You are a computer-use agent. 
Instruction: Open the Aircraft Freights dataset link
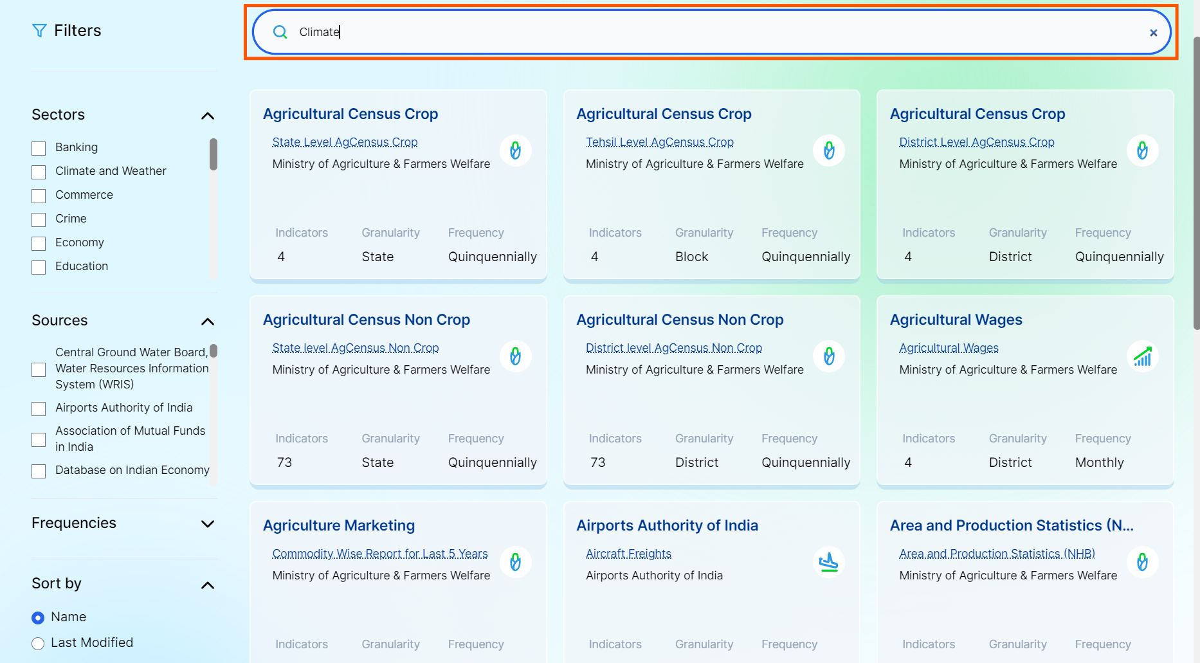coord(628,554)
